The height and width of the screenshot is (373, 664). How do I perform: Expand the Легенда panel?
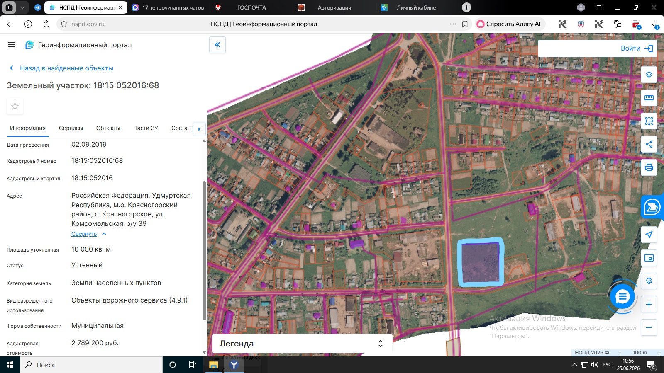302,344
